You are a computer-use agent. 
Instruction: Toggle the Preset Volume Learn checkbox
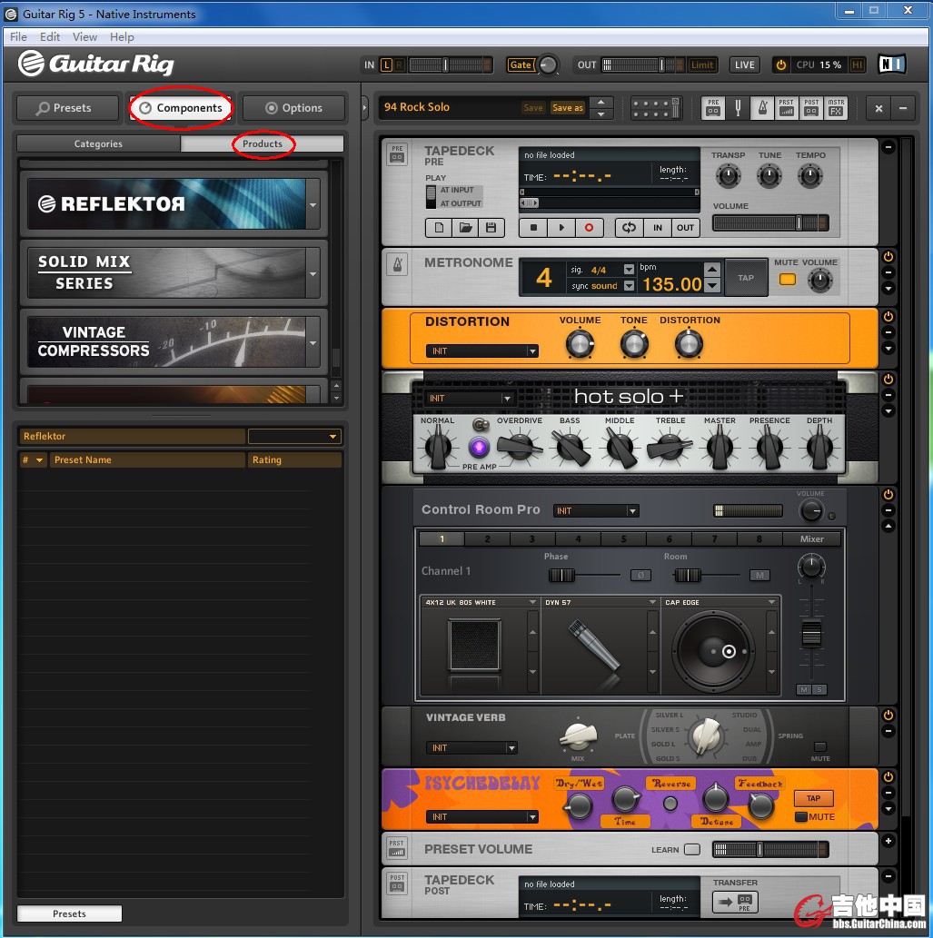[x=692, y=849]
